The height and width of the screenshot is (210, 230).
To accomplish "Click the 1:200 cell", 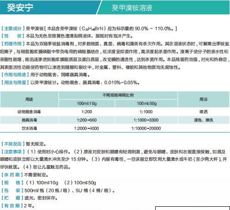I will 87,112.
